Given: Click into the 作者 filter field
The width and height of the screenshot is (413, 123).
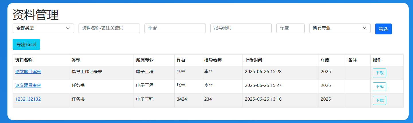Looking at the screenshot, I should tap(175, 28).
